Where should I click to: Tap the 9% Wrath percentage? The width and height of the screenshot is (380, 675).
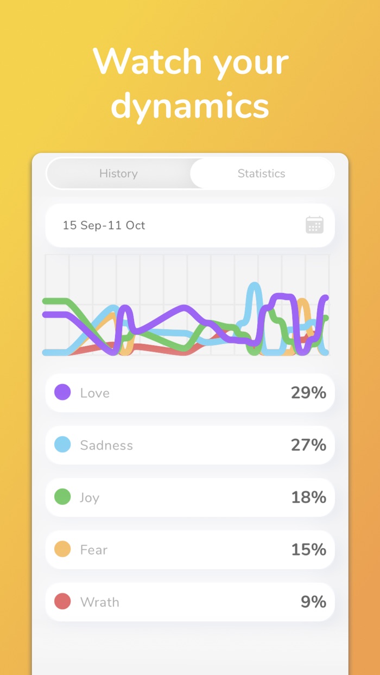click(x=313, y=602)
